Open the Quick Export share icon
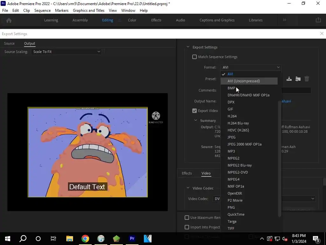Viewport: 326px width, 245px height. 318,20
